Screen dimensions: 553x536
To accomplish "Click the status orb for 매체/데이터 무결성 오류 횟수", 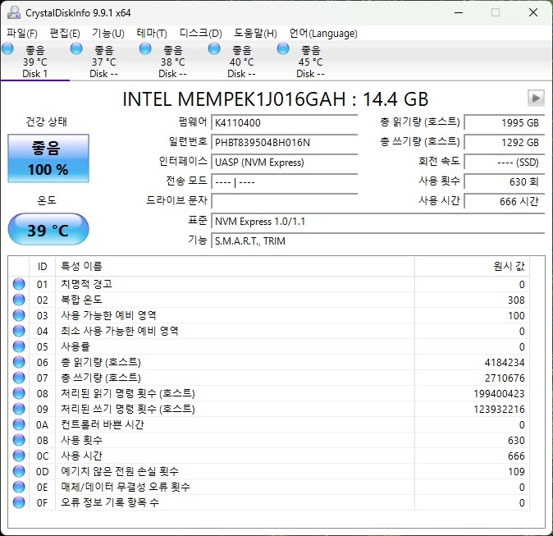I will point(19,487).
